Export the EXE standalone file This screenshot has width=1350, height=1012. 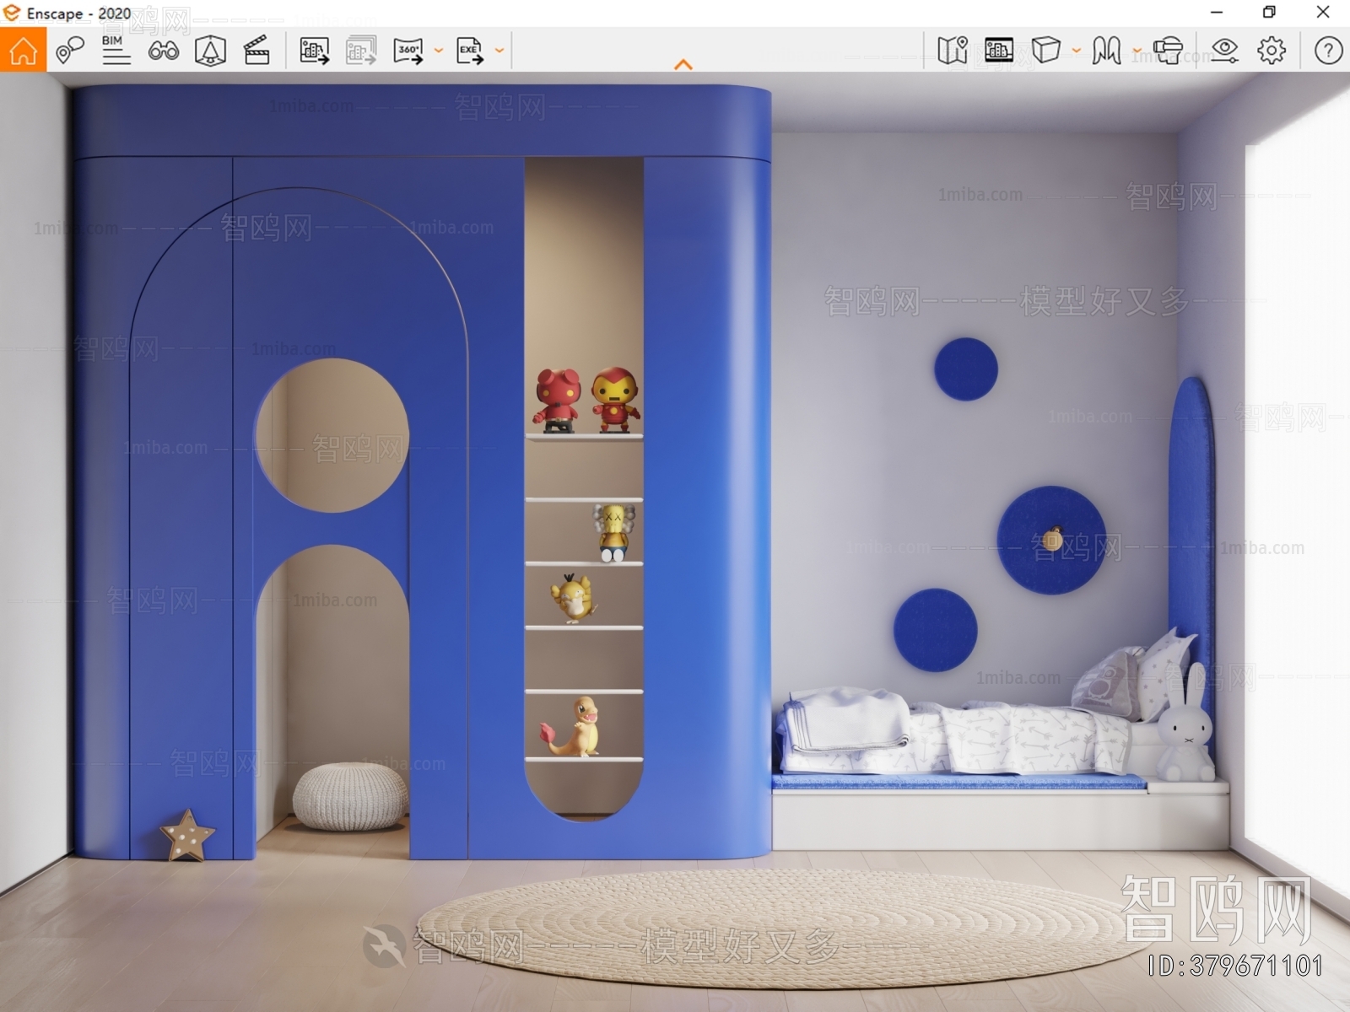(470, 51)
